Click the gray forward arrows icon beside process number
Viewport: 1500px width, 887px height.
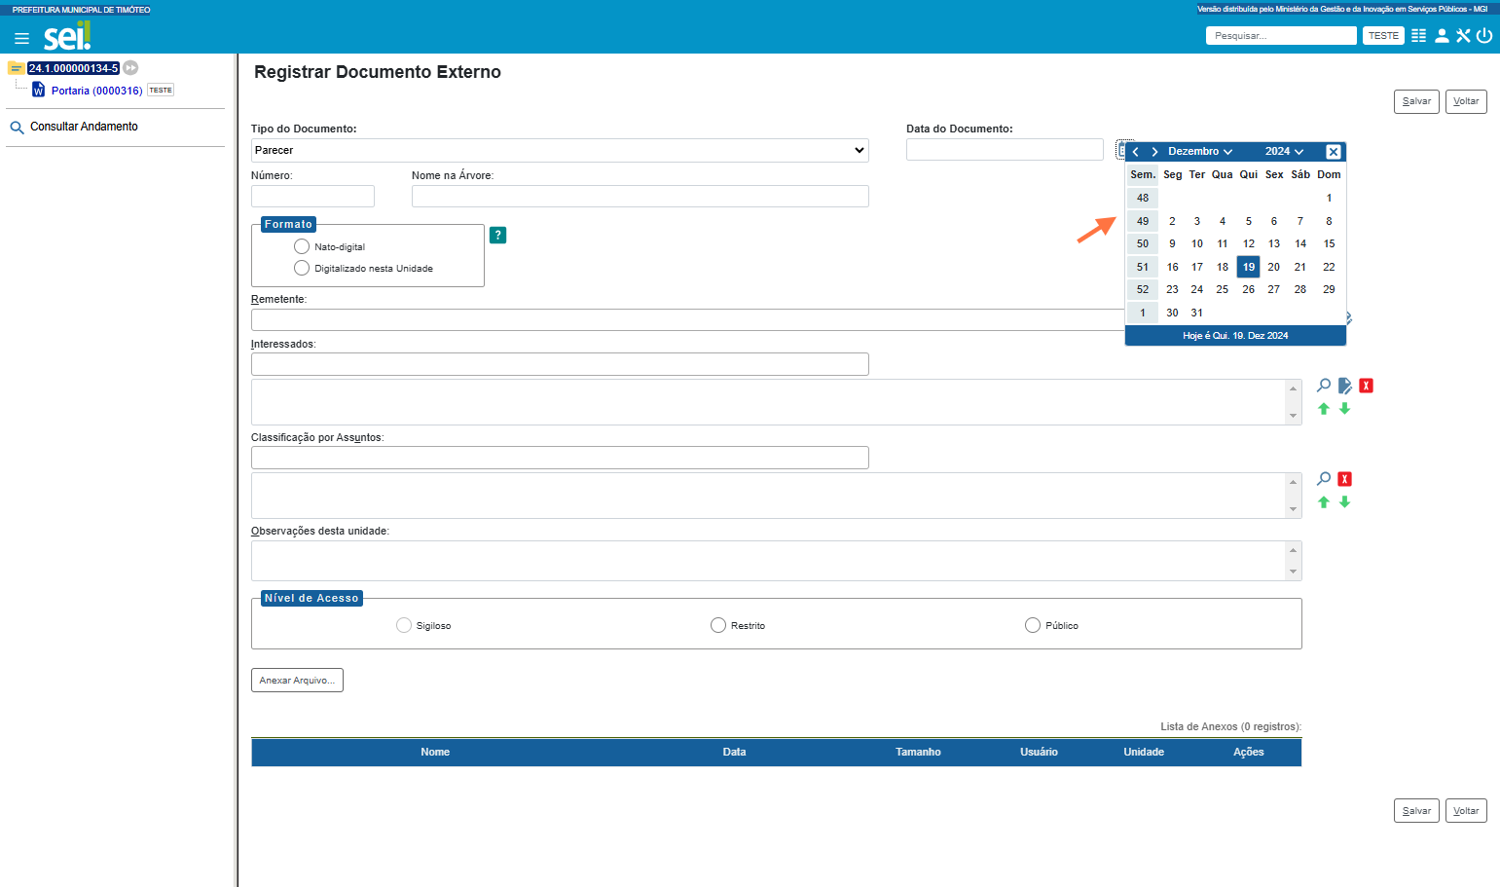(x=130, y=68)
